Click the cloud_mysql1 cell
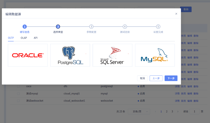This screenshot has width=210, height=123. (72, 94)
